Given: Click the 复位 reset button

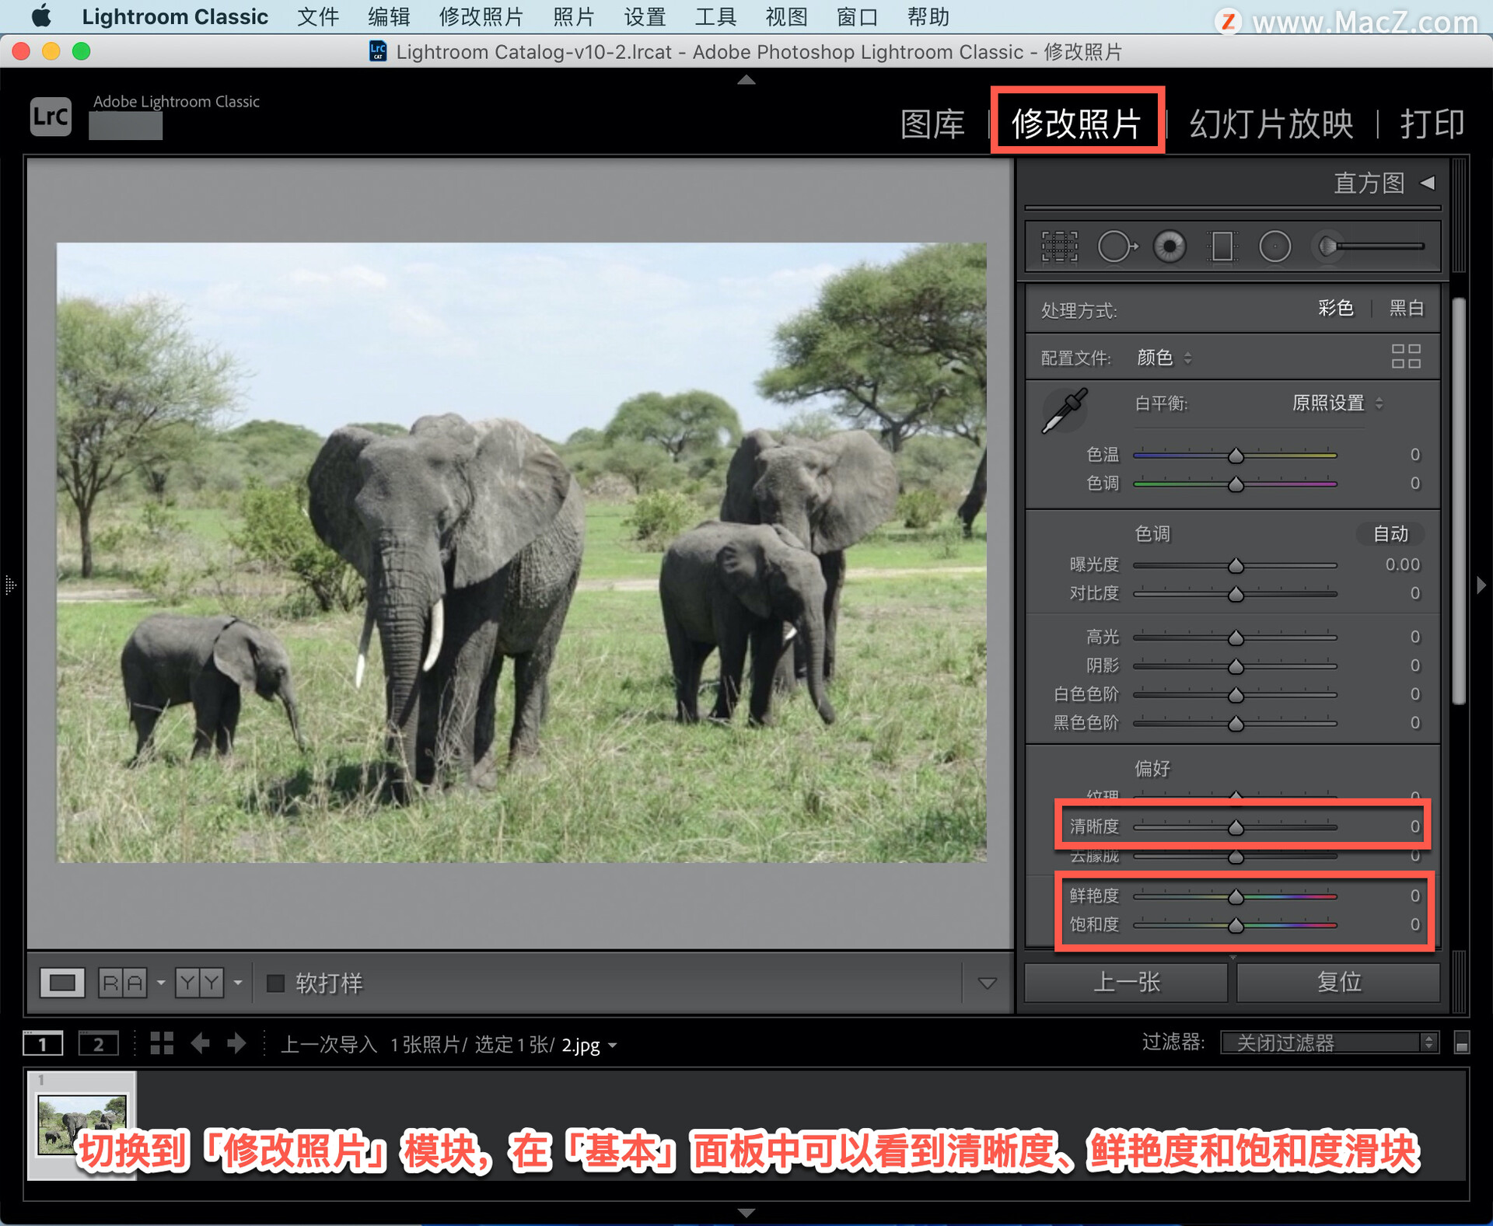Looking at the screenshot, I should click(x=1338, y=983).
